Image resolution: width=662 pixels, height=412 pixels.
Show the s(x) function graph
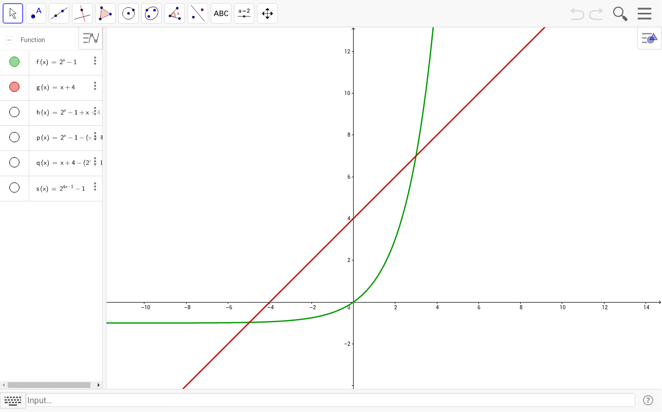14,188
